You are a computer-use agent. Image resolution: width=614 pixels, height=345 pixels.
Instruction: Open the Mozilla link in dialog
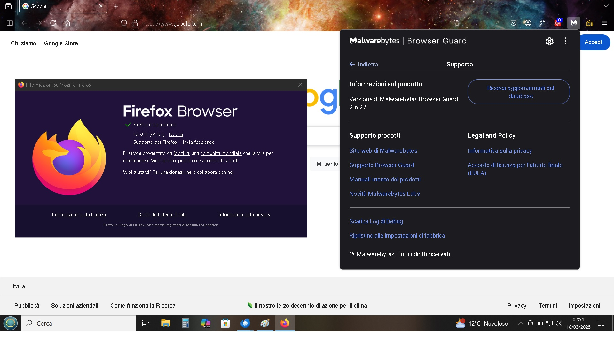tap(181, 153)
